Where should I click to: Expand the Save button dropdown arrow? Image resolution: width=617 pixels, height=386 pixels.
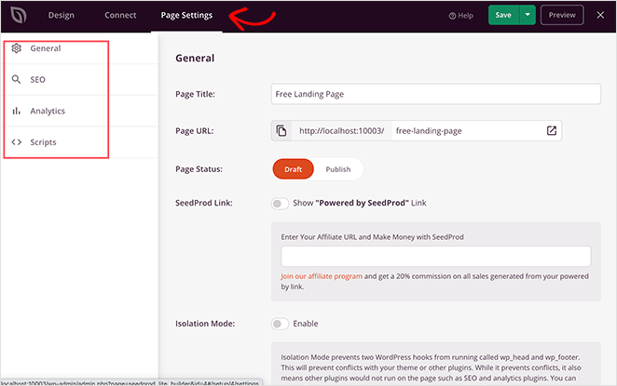tap(528, 15)
